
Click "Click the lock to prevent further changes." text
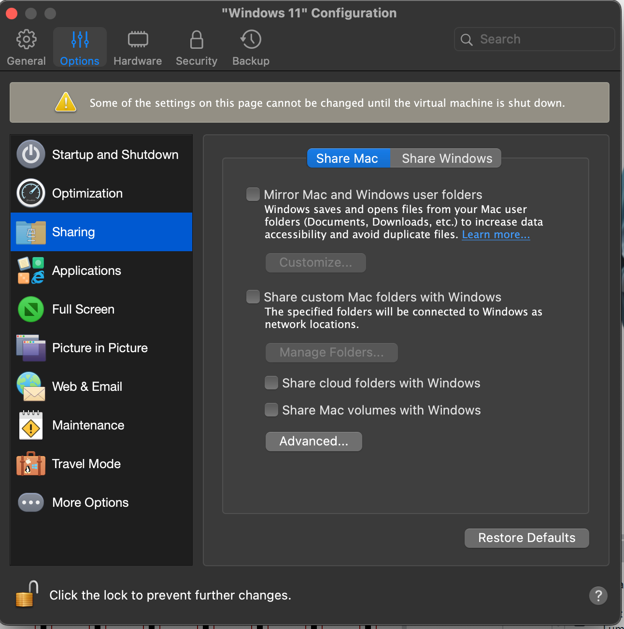[170, 595]
